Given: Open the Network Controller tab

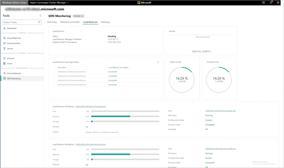Looking at the screenshot, I should tap(70, 22).
